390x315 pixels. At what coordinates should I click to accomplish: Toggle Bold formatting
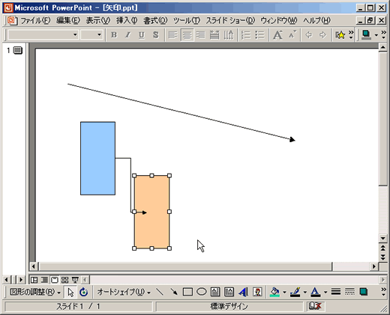114,35
